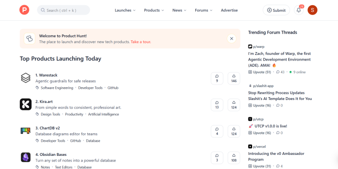Click comment count 0 on Slashit thread
Screen dimensions: 338x169
click(x=280, y=106)
